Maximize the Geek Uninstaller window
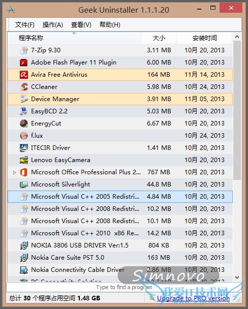This screenshot has width=248, height=309. coord(213,8)
